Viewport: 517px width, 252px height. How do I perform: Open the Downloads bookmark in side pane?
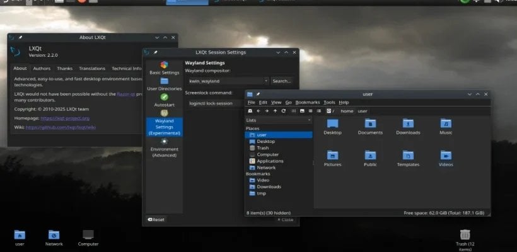pos(279,186)
